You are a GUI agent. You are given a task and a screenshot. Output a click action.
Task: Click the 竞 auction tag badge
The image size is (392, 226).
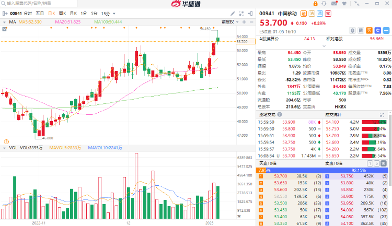pos(328,14)
